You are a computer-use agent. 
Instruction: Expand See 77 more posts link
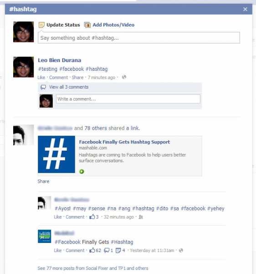click(x=93, y=268)
